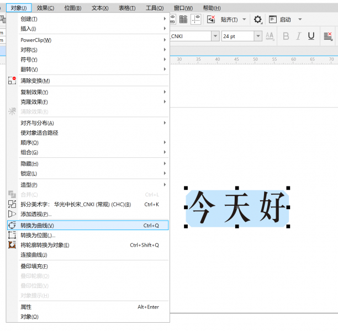Click the grid display toolbar icon
The image size is (338, 331).
183,19
